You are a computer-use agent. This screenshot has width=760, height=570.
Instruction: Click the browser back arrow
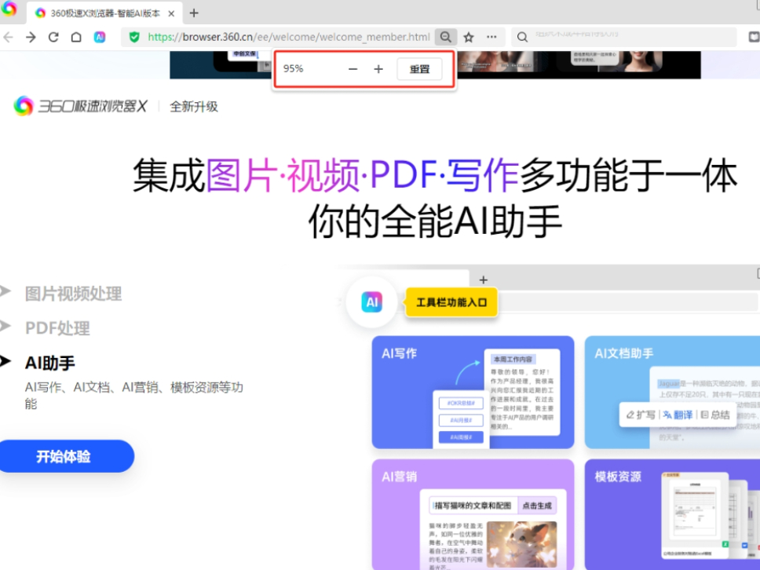pos(8,38)
